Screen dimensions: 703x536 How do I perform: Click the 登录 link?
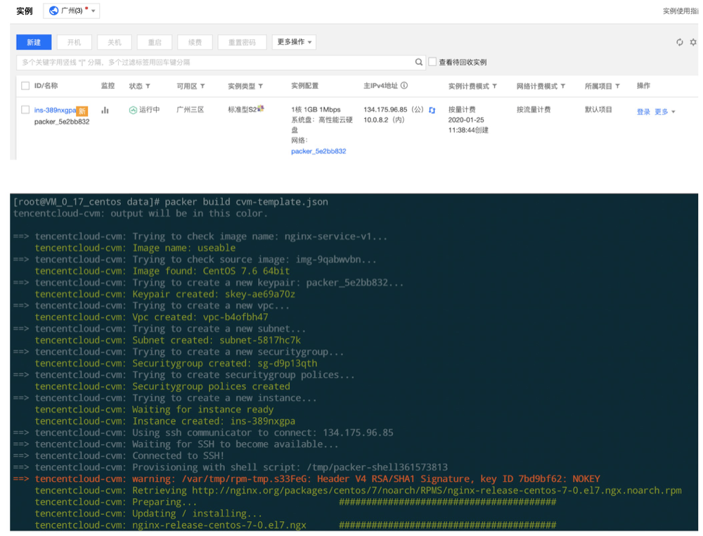643,112
